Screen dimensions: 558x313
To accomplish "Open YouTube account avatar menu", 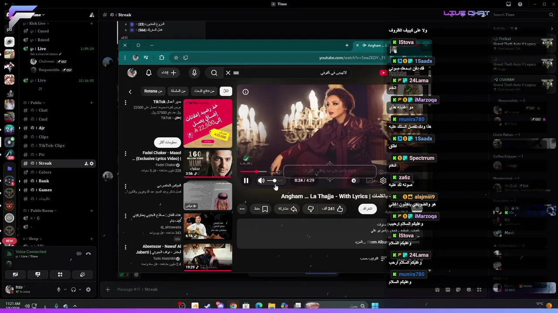I will pos(132,73).
